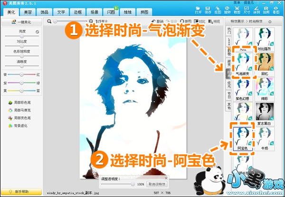
Task: Open the 提意见 feedback link
Action: pos(248,2)
